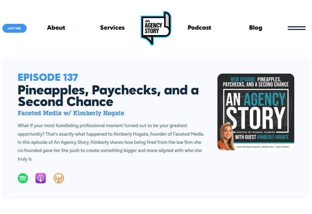Open the Blog page
This screenshot has width=312, height=214.
pyautogui.click(x=256, y=28)
